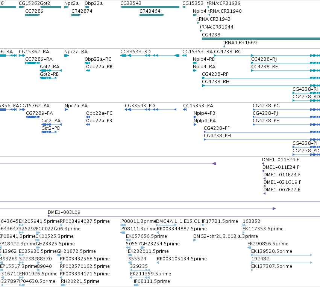Select the Got2-RA transcript label

tap(50, 67)
